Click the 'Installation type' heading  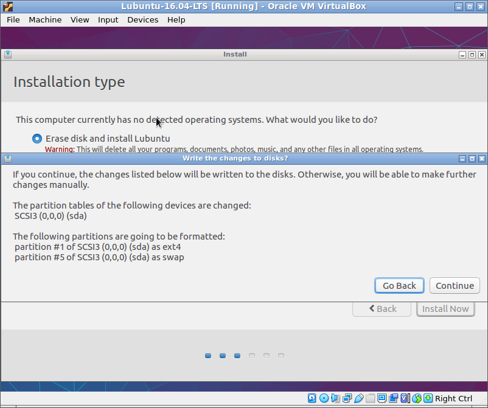point(69,82)
